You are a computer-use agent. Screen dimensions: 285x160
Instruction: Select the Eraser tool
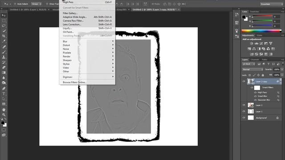[4, 67]
